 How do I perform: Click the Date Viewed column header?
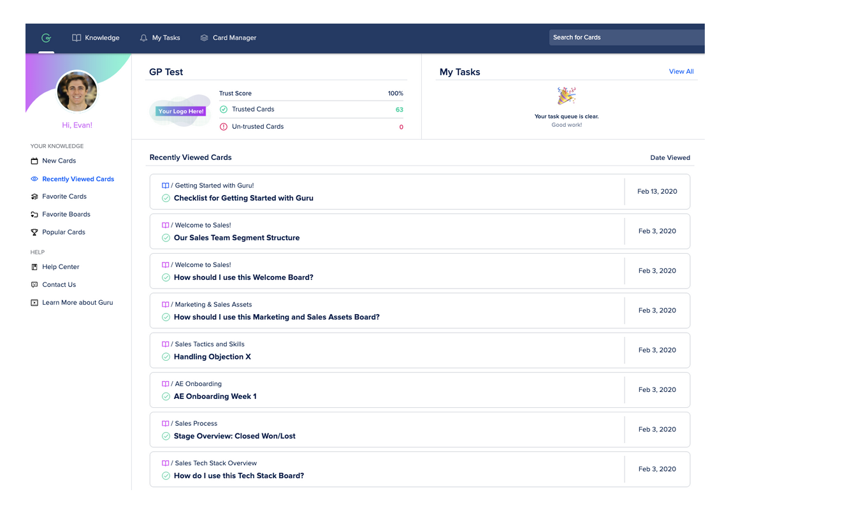(670, 157)
